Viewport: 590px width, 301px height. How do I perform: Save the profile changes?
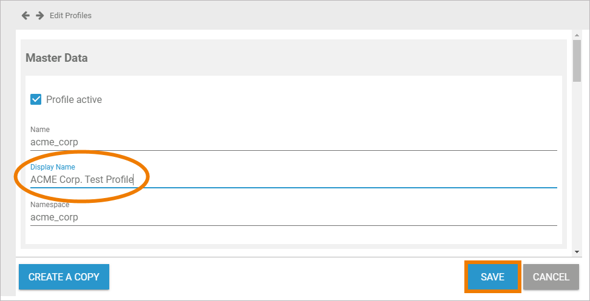tap(492, 277)
